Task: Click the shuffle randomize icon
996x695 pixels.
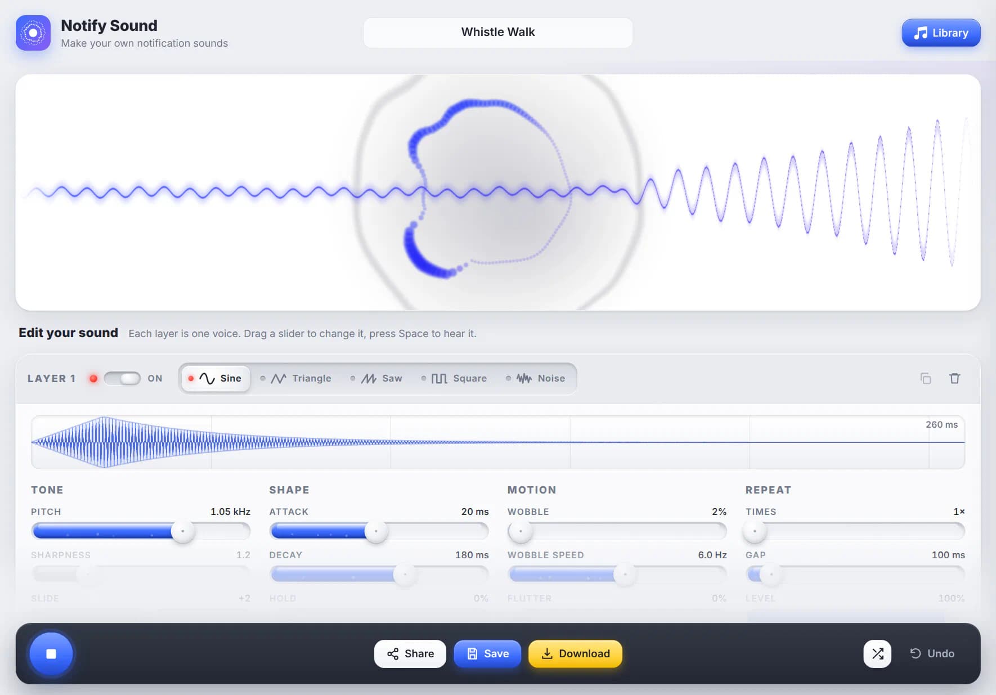Action: click(x=877, y=653)
